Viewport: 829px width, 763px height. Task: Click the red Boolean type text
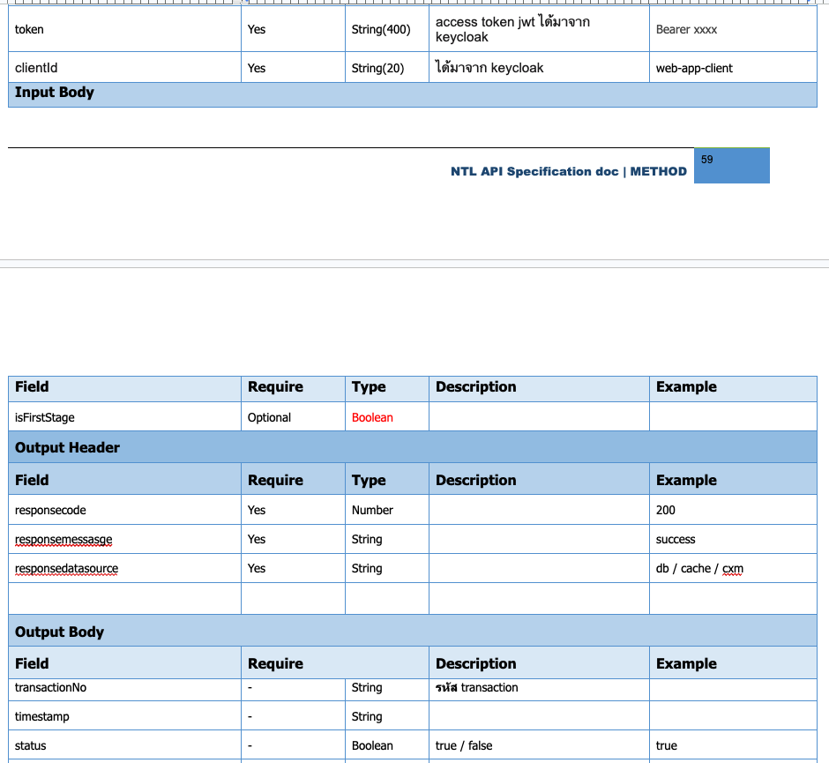coord(372,417)
